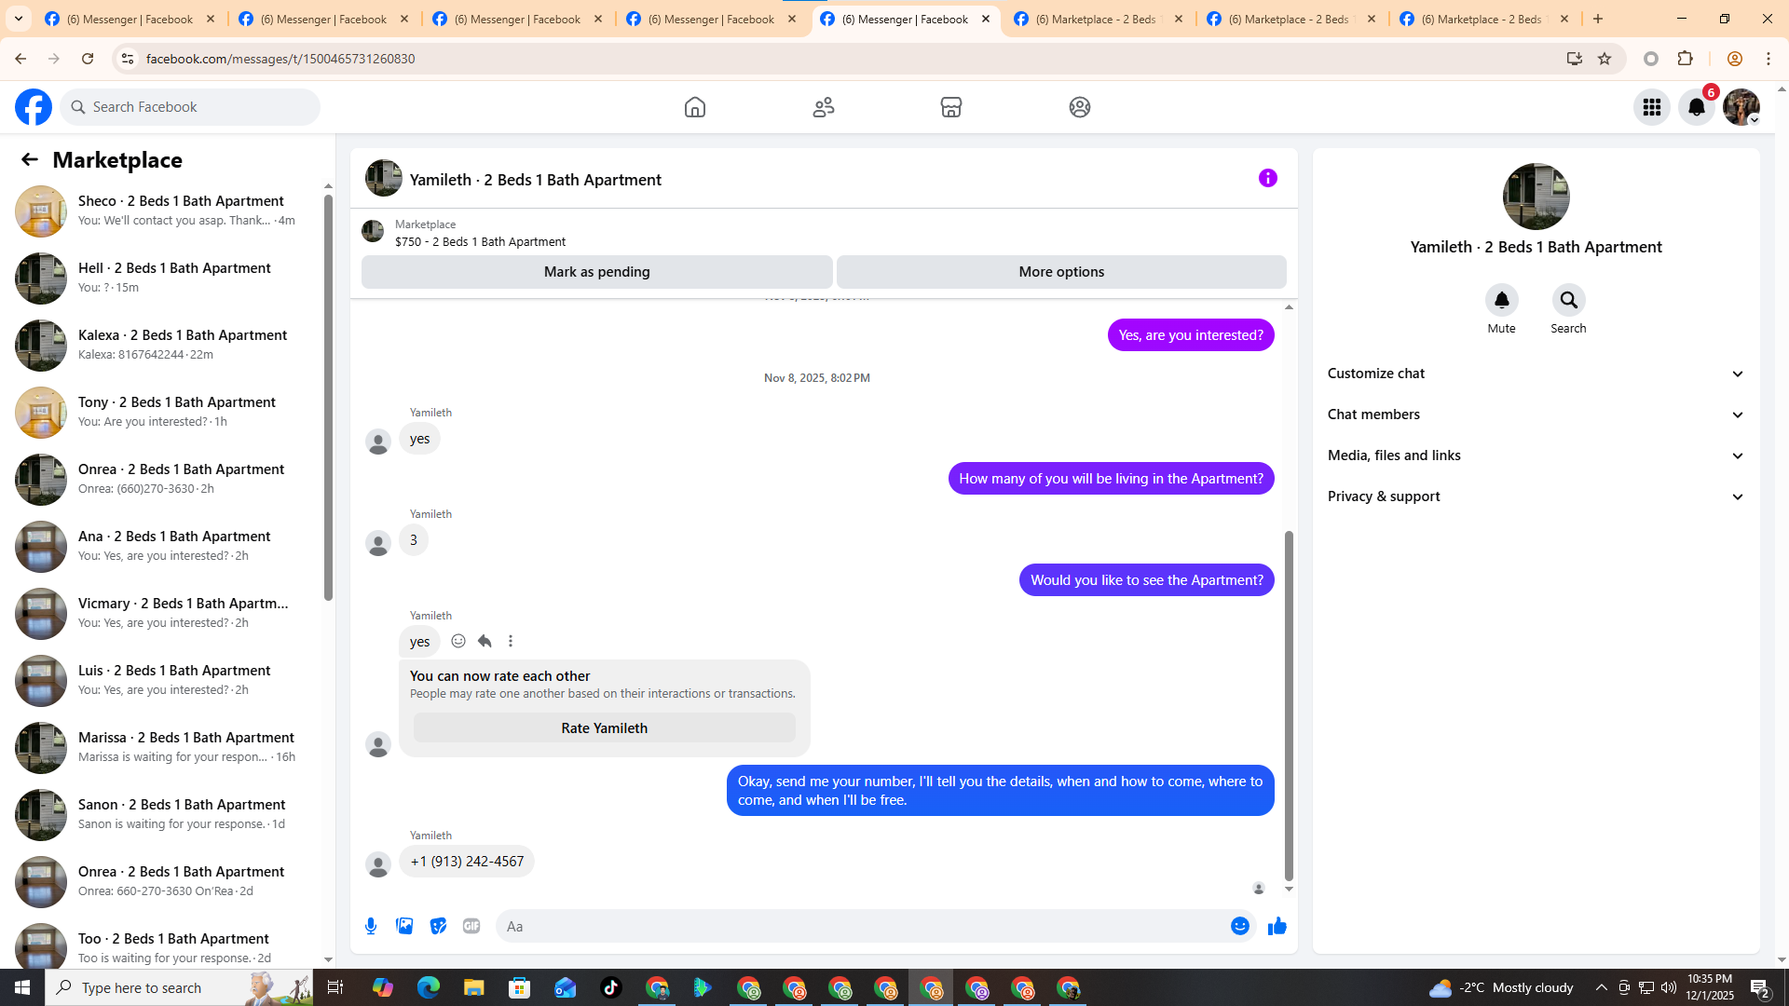
Task: Pick a GIF with the GIF icon
Action: 471,926
